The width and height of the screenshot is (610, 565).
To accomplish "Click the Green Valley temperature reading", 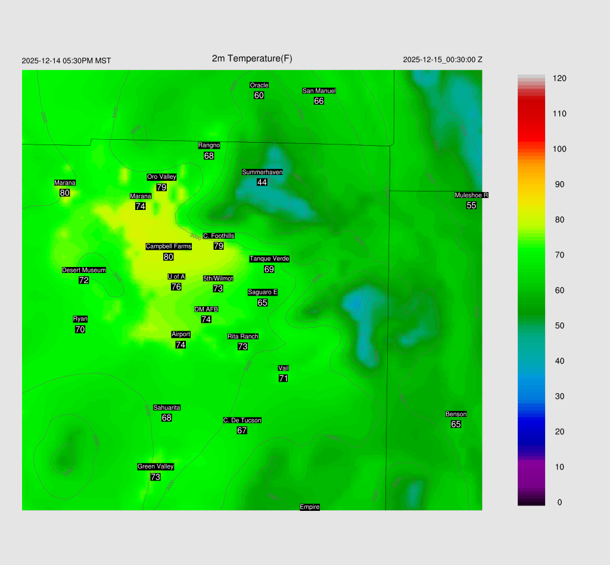I will 155,477.
